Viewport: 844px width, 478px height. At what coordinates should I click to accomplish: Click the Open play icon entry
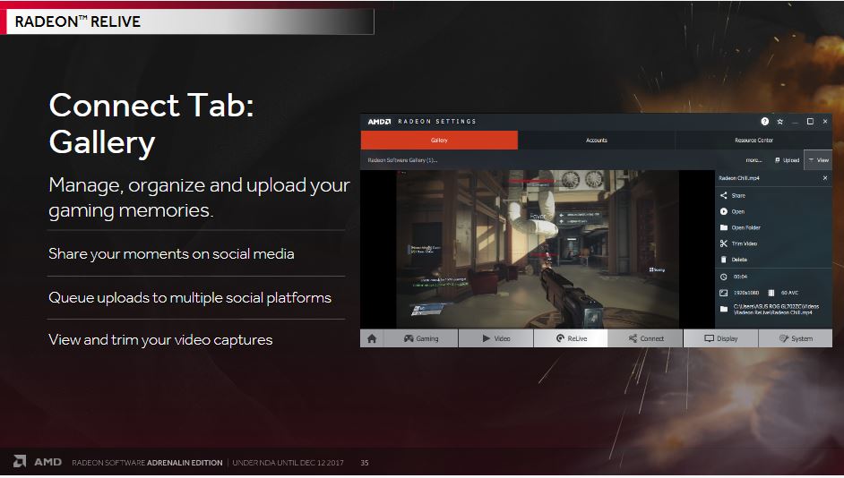tap(732, 212)
